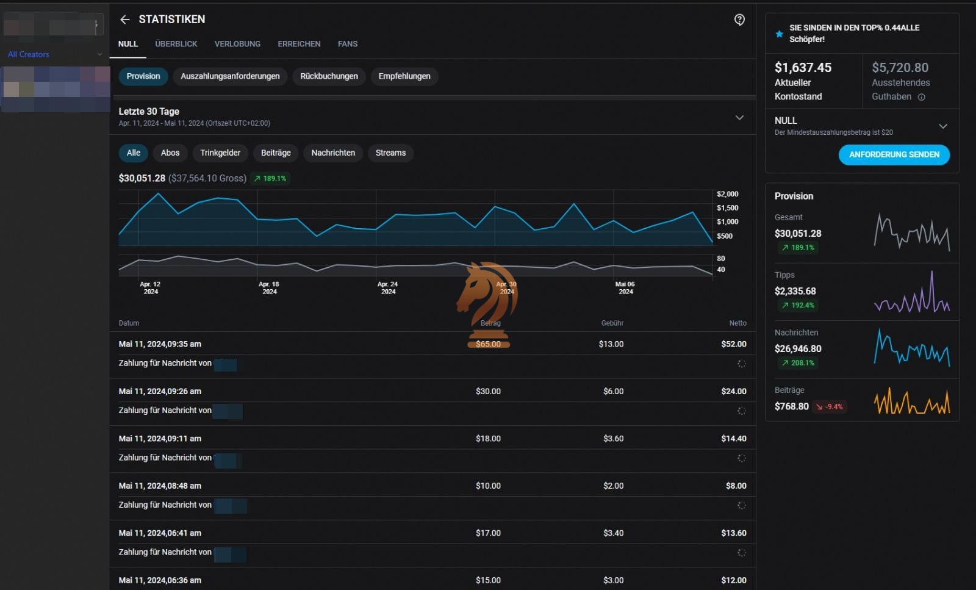The image size is (976, 590).
Task: Click status icon on $8.00 transaction row
Action: point(741,505)
